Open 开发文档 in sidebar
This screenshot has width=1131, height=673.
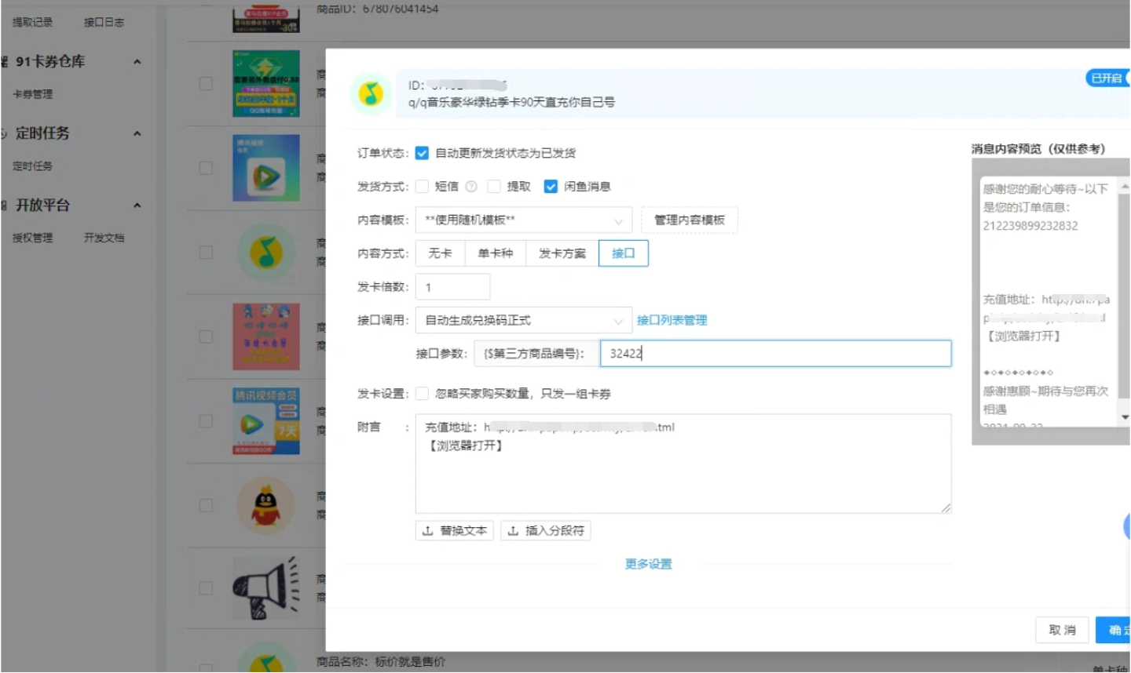tap(104, 238)
